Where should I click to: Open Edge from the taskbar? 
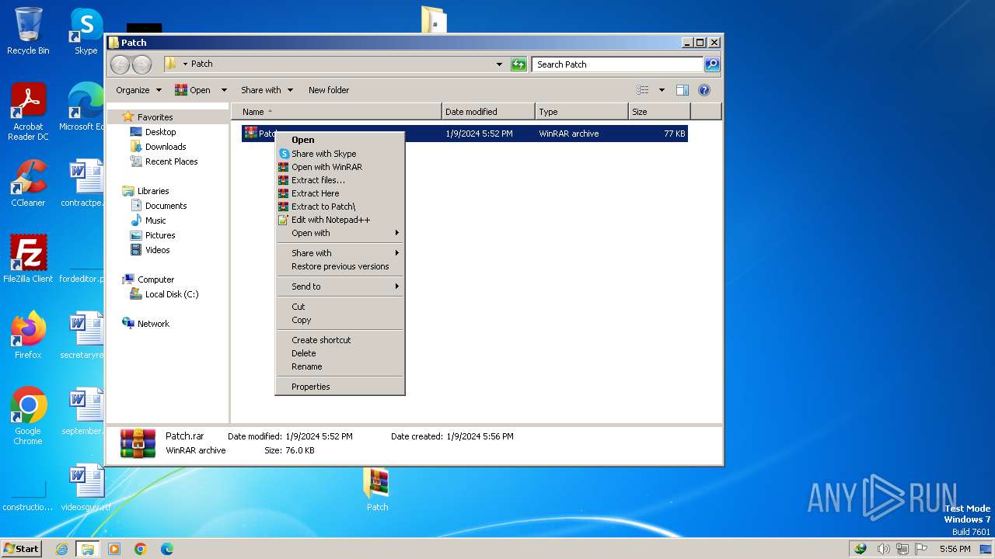[167, 549]
